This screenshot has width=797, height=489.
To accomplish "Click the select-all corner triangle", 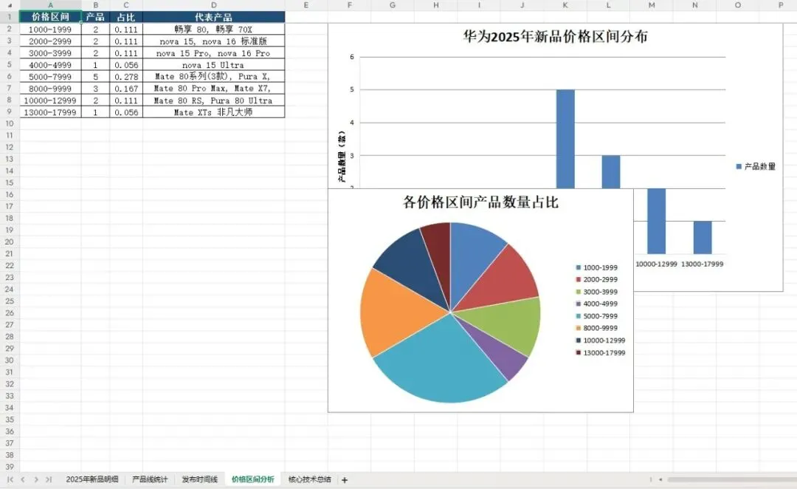I will coord(10,5).
